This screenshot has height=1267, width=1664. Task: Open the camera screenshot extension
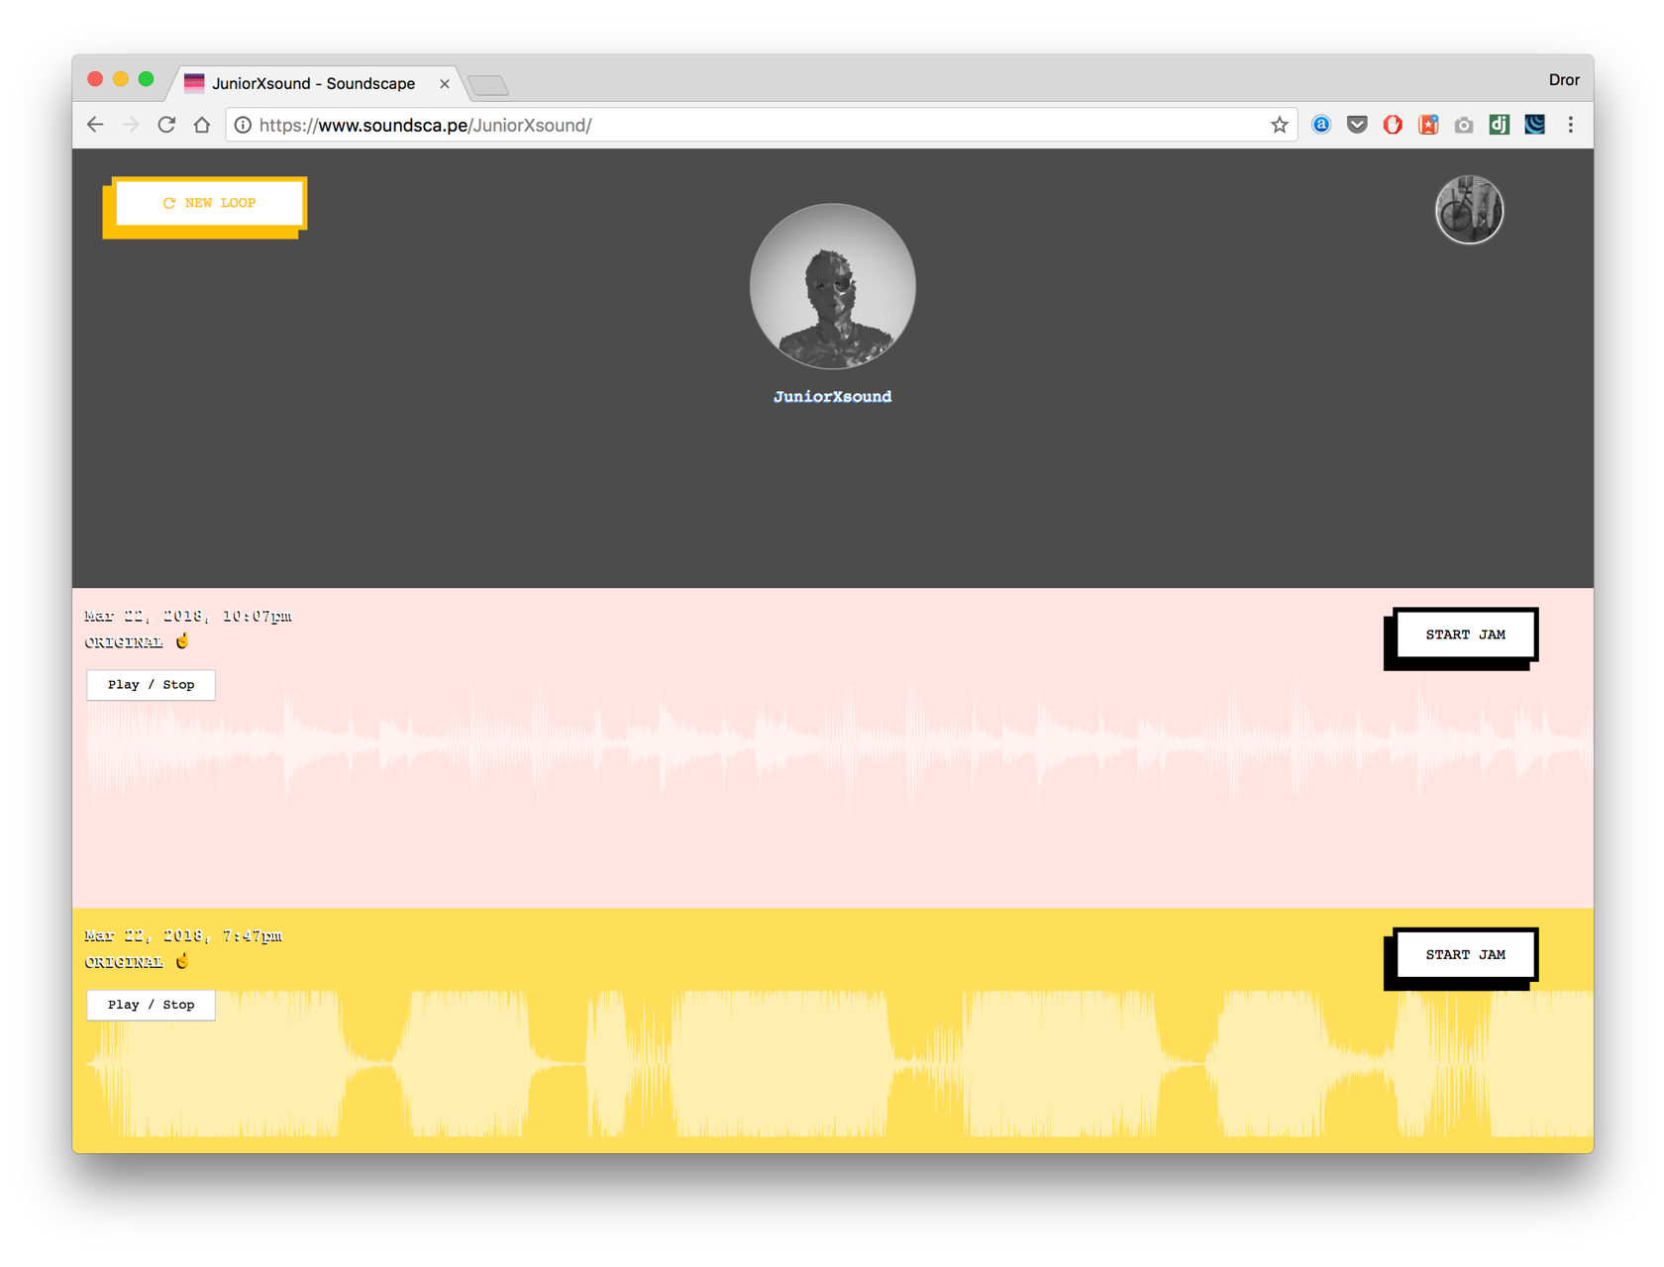point(1464,125)
